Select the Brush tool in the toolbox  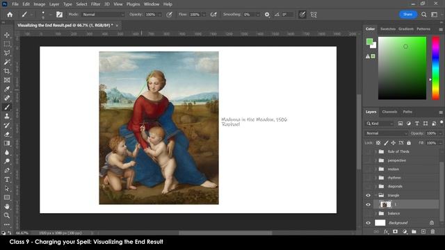(x=7, y=107)
